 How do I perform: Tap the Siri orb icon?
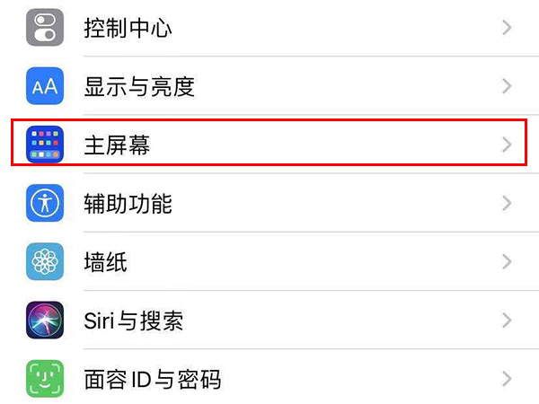tap(45, 320)
